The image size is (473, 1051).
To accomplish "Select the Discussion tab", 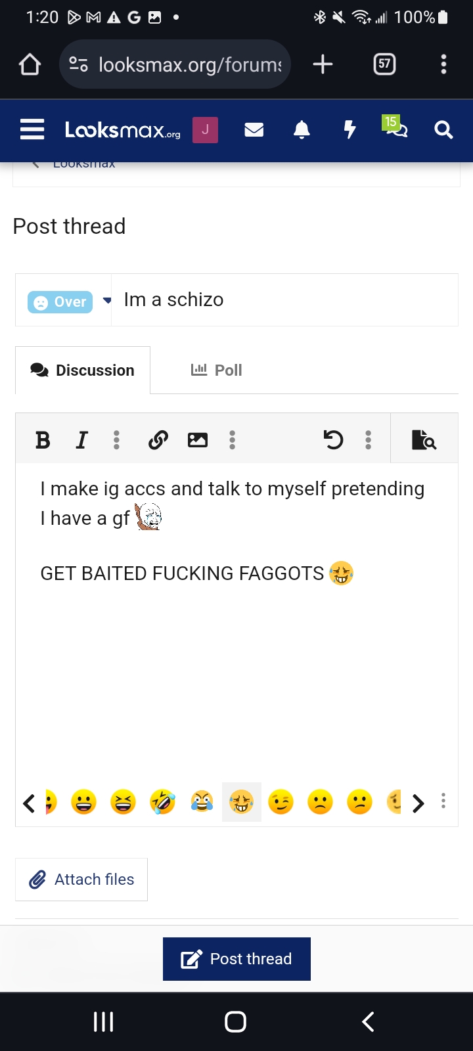I will pyautogui.click(x=83, y=370).
